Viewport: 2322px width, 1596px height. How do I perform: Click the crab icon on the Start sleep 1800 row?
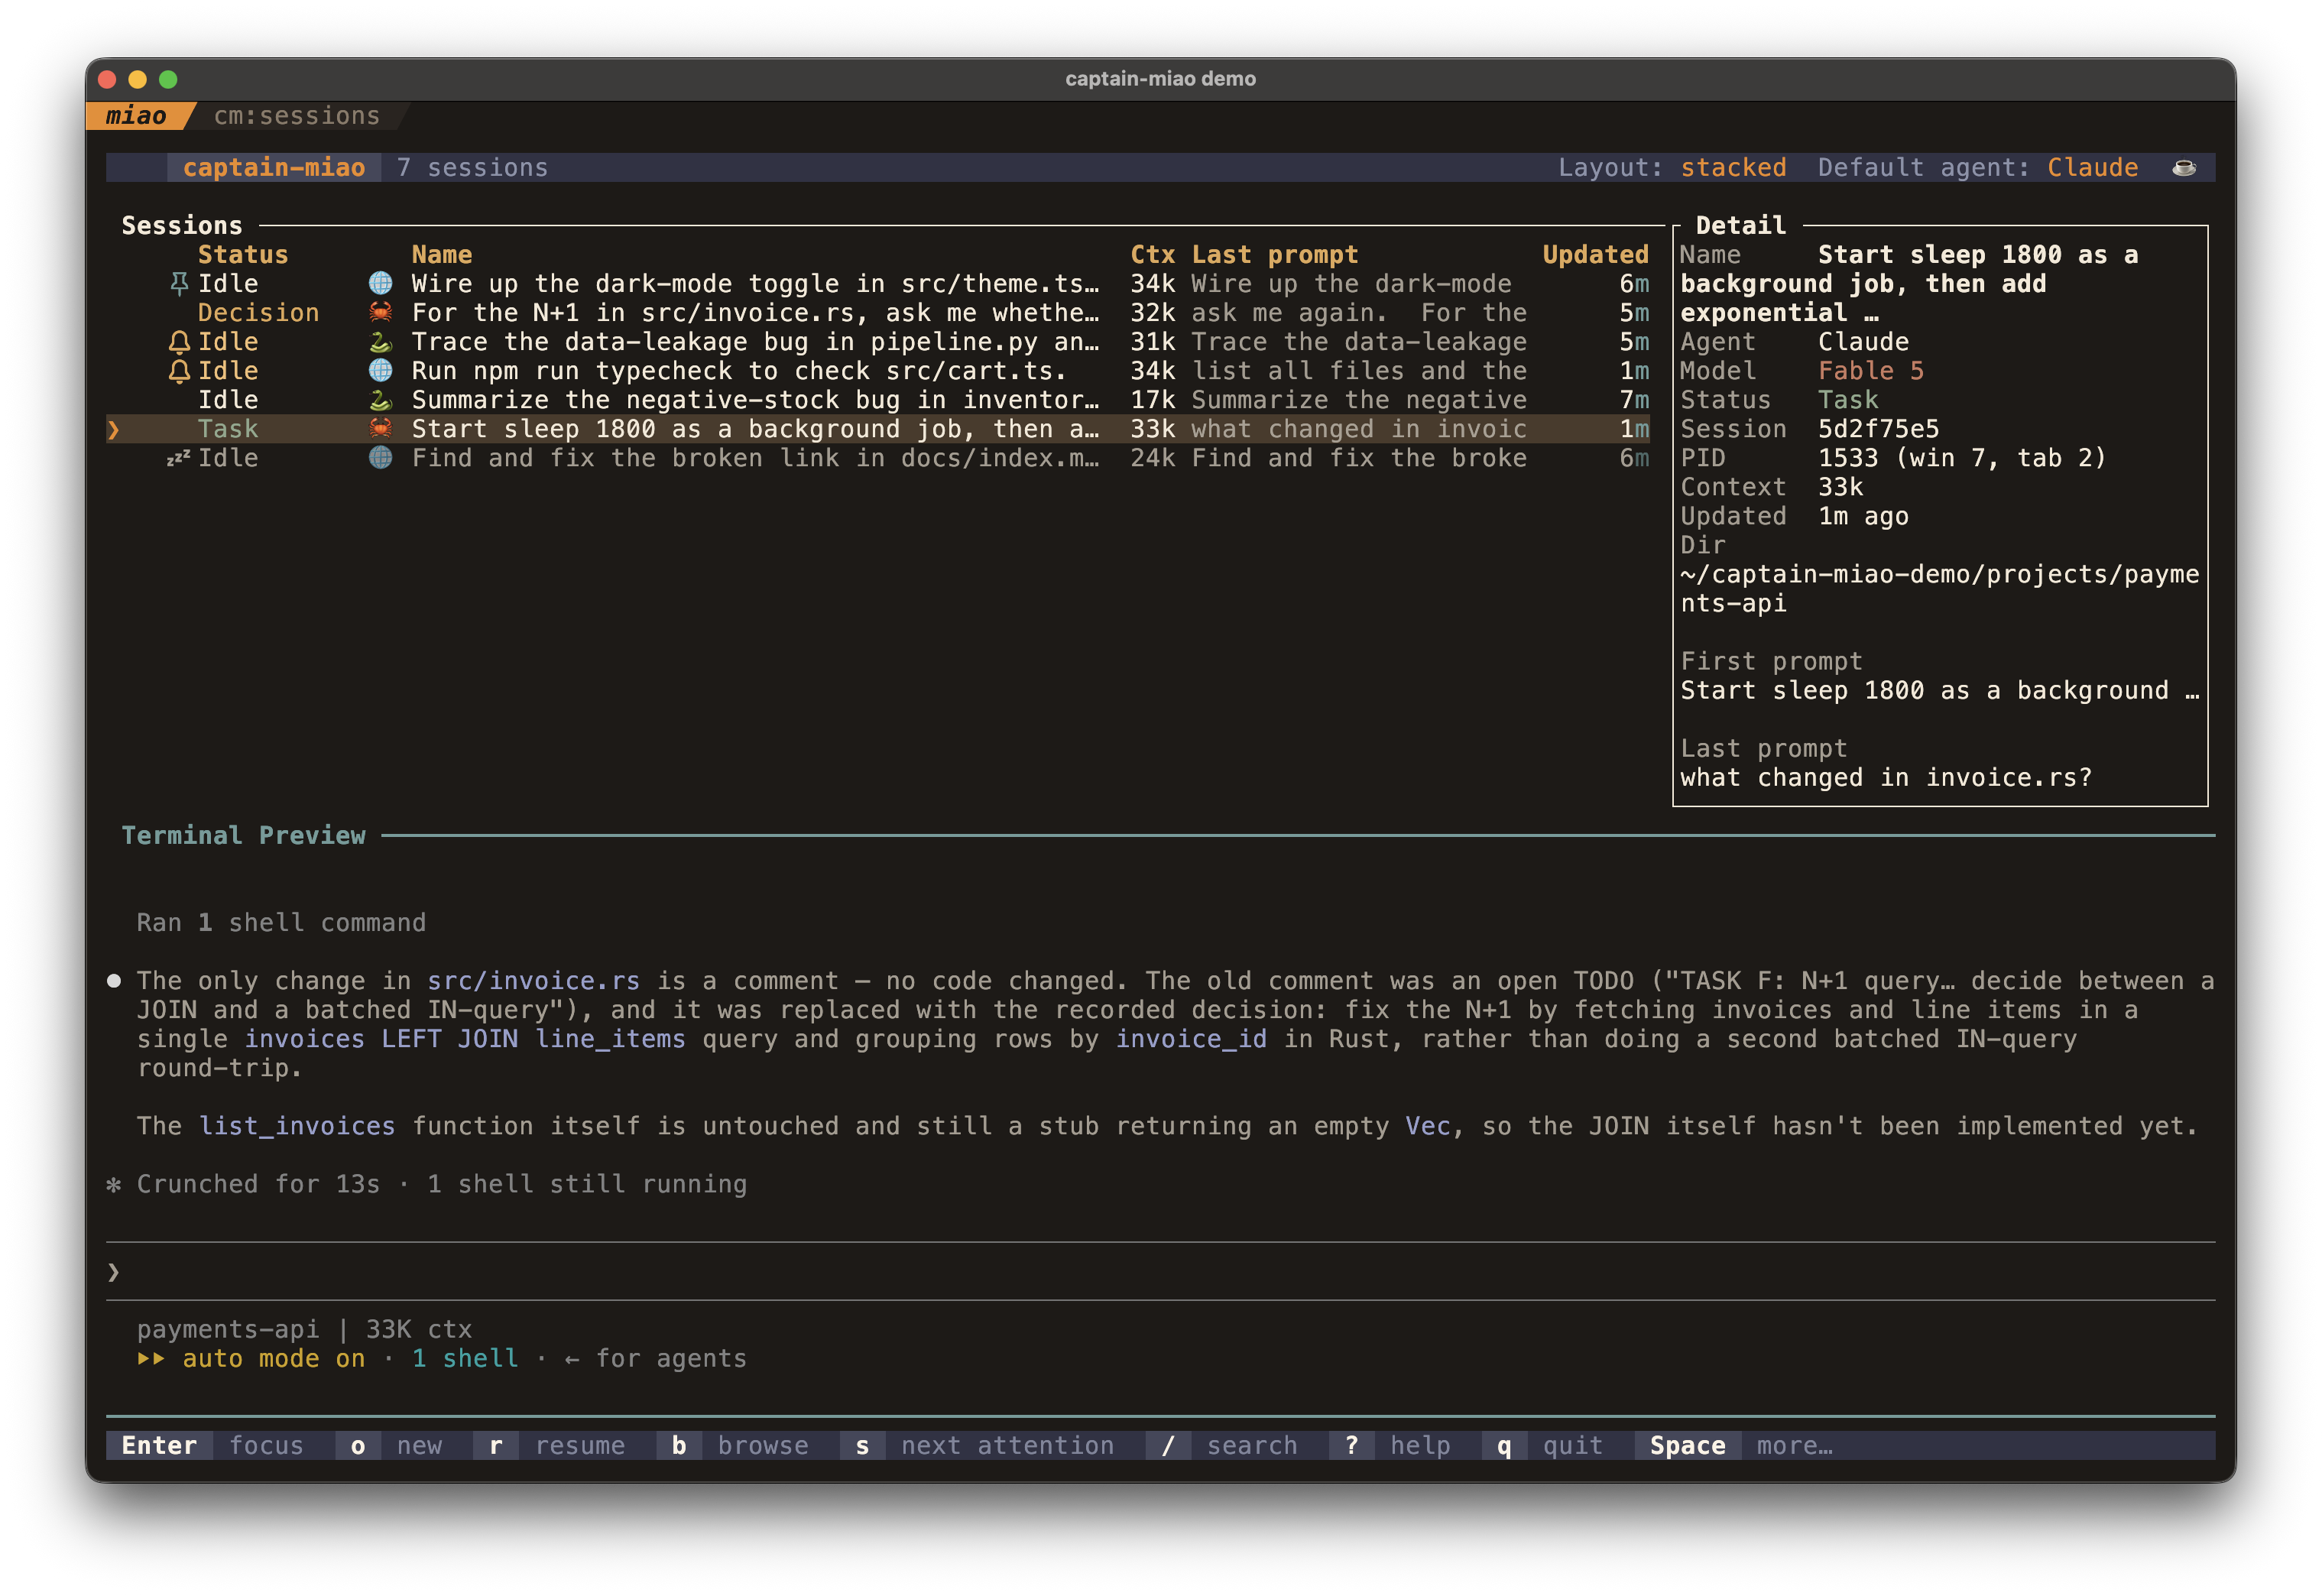(x=380, y=429)
